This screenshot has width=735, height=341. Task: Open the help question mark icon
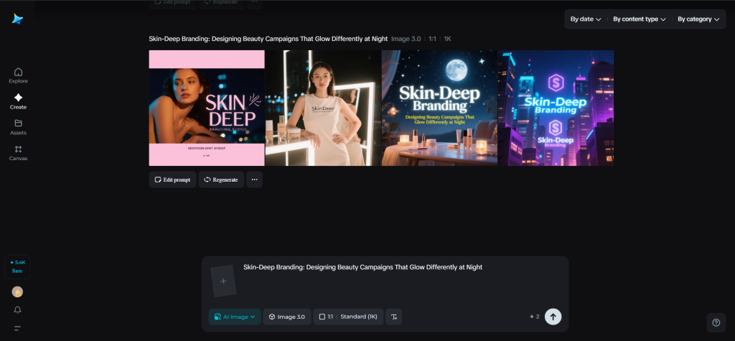[x=716, y=322]
